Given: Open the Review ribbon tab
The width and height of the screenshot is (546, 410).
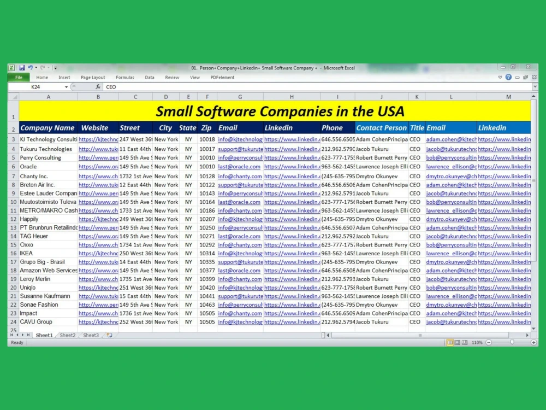Looking at the screenshot, I should pyautogui.click(x=172, y=78).
